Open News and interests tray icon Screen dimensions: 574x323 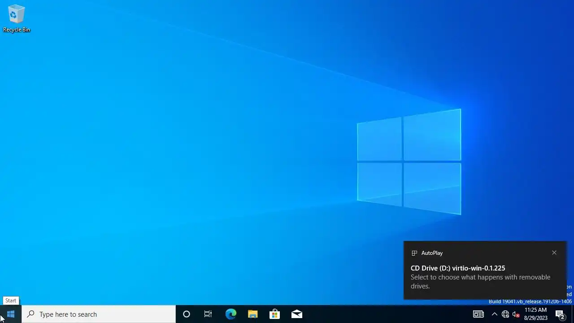pyautogui.click(x=478, y=314)
